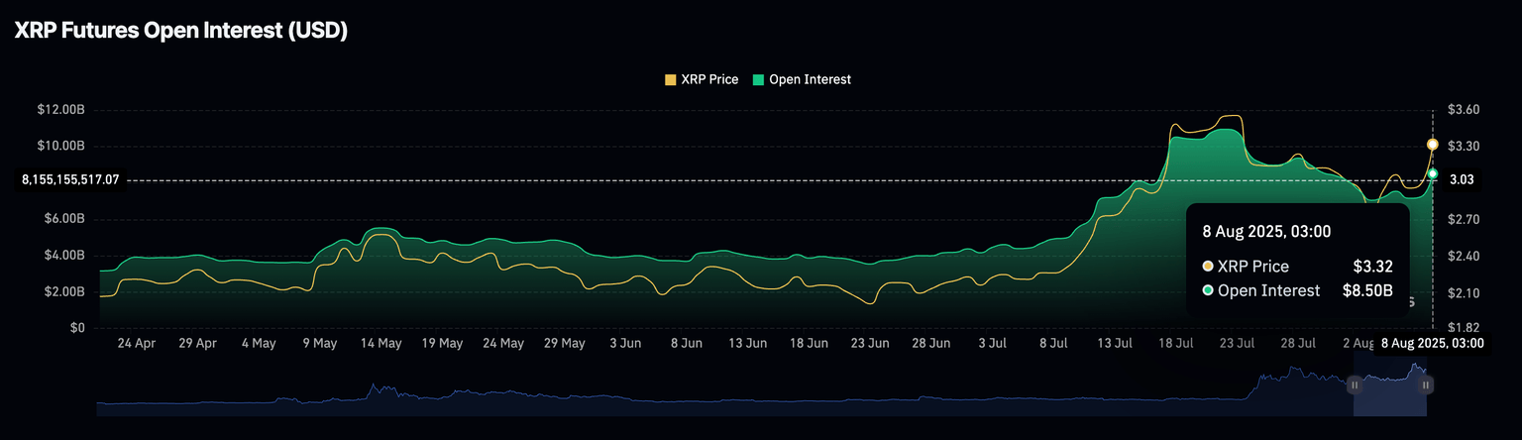Select the 14 May date on axis
Viewport: 1522px width, 440px height.
coord(380,344)
